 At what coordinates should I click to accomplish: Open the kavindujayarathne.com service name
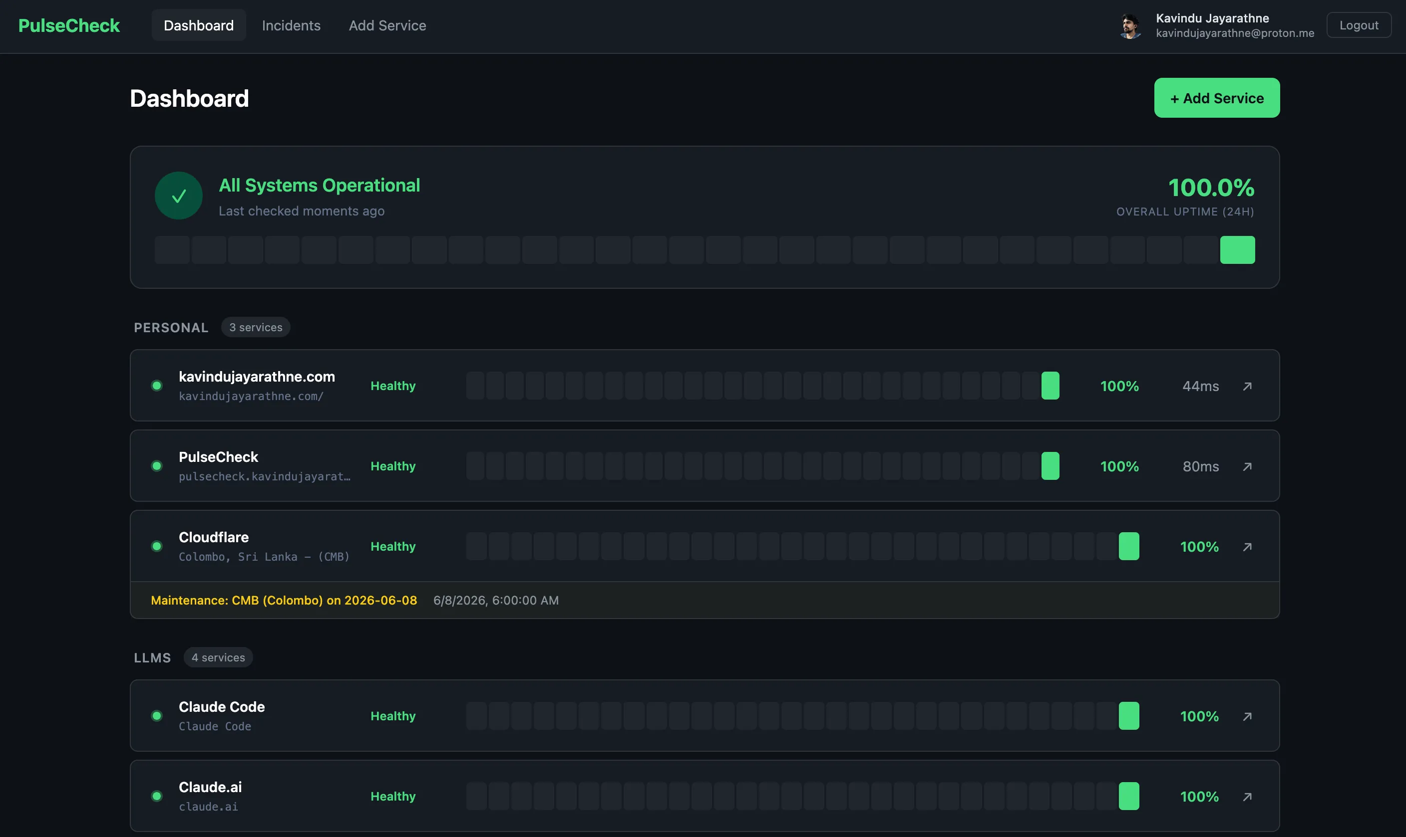257,377
